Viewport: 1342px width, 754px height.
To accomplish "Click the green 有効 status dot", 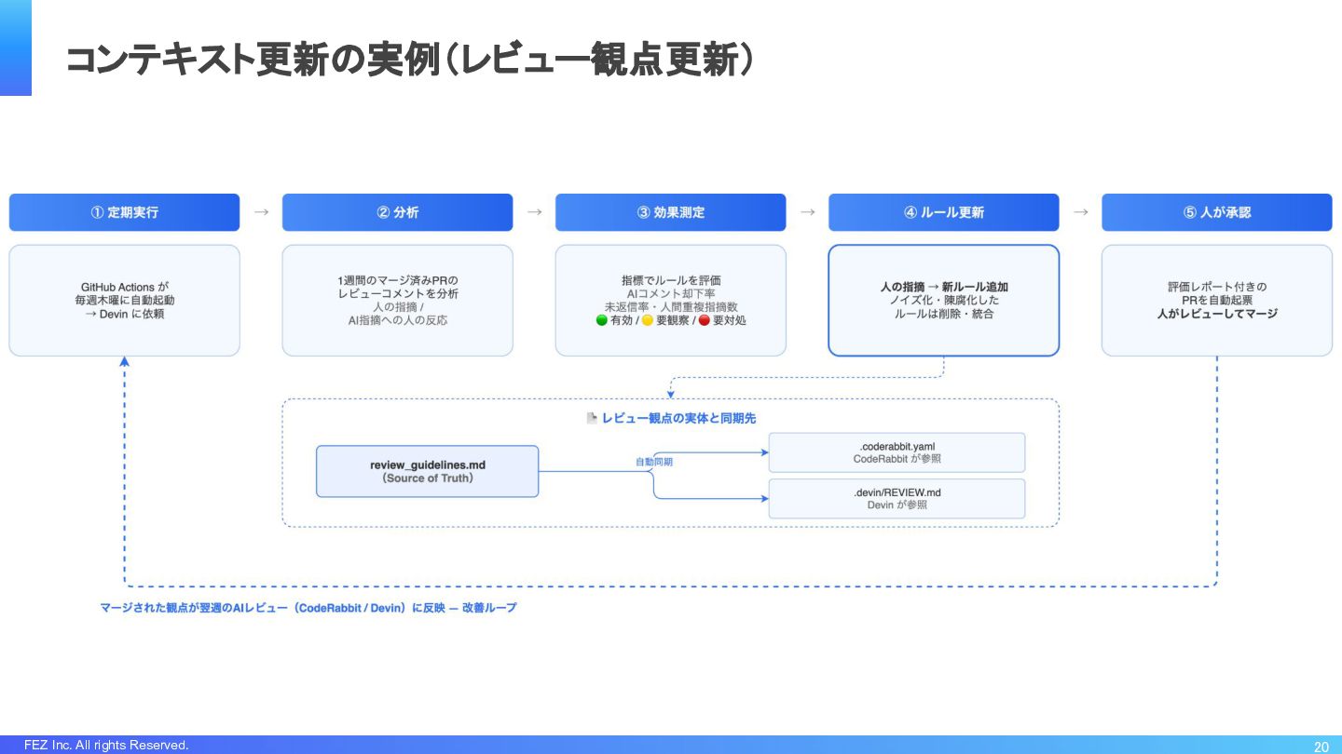I will pos(602,320).
